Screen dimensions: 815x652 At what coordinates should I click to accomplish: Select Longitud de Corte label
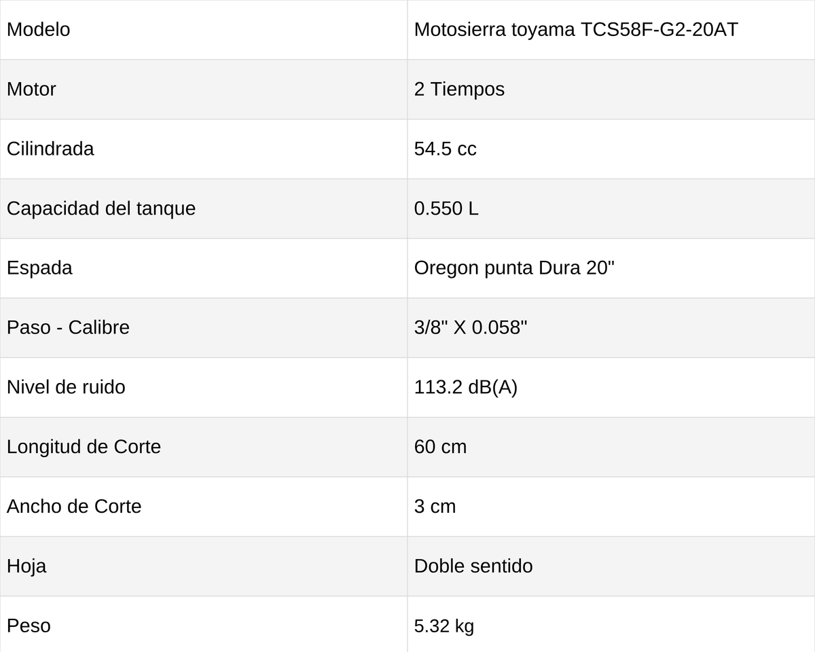tap(84, 447)
